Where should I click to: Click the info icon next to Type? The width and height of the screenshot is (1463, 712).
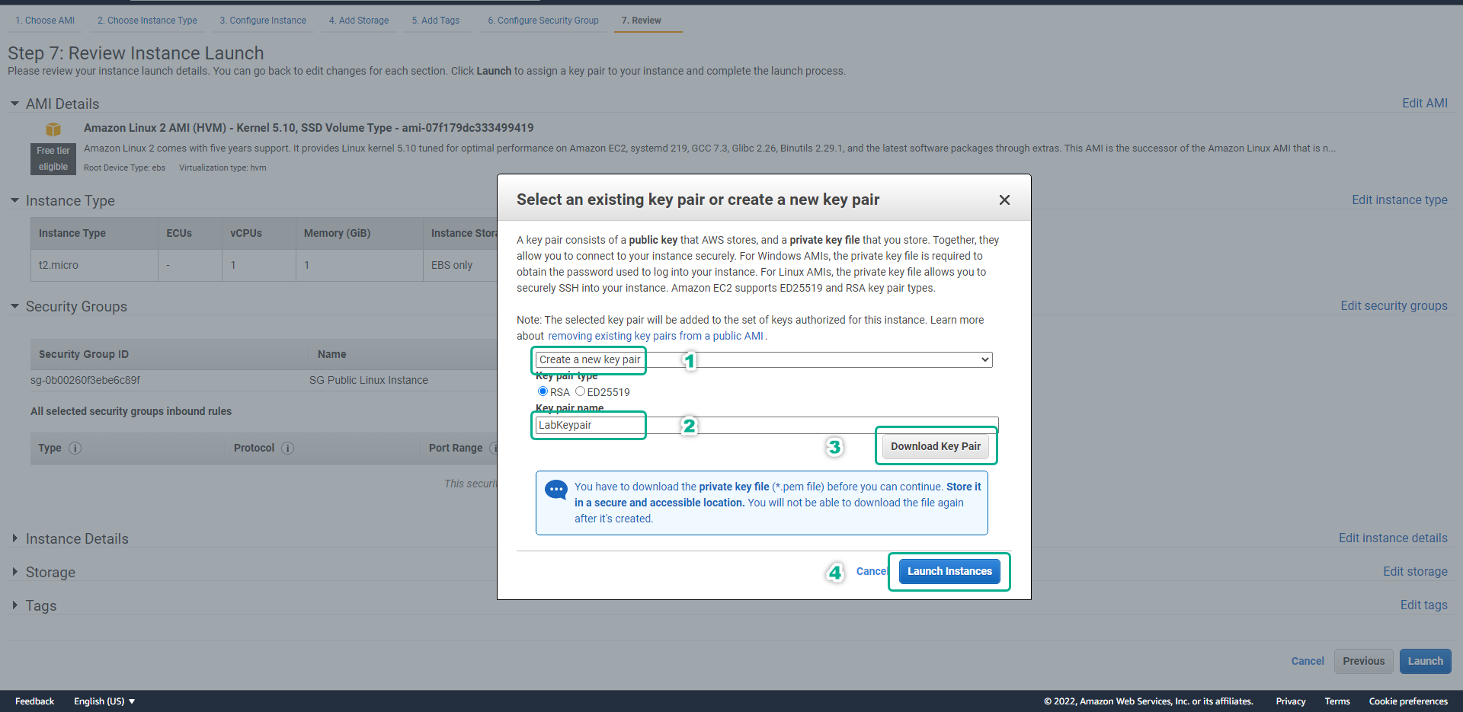point(75,448)
